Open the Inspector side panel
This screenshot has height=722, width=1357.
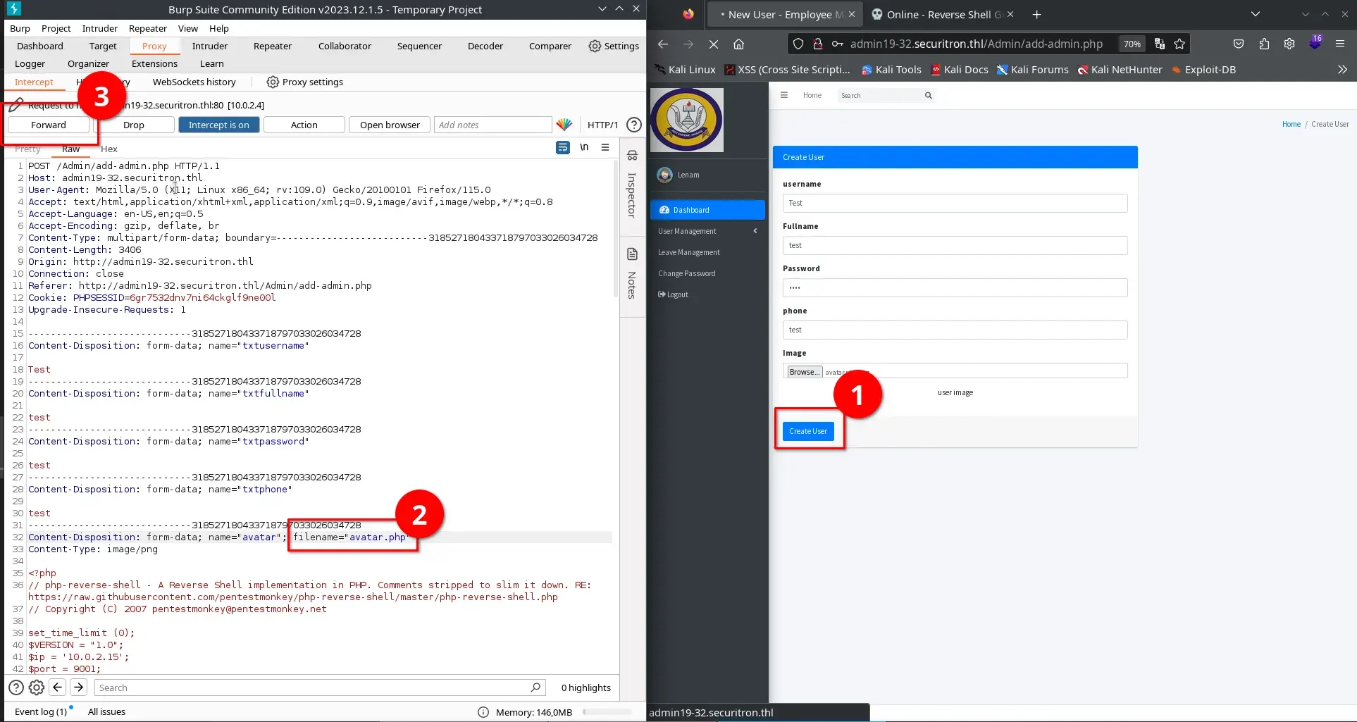pyautogui.click(x=632, y=185)
